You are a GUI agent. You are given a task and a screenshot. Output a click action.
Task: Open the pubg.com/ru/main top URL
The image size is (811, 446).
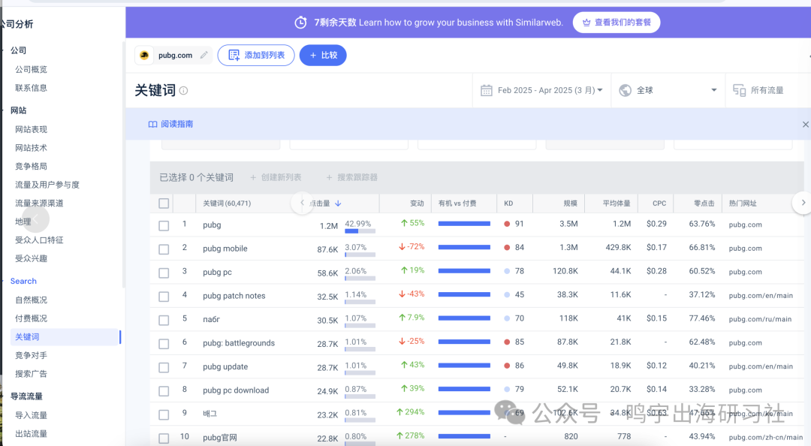760,319
